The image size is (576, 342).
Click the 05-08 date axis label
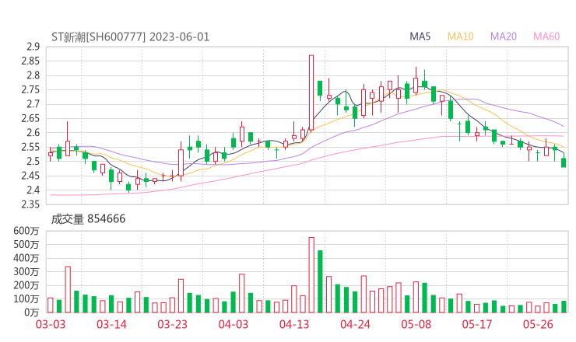click(416, 324)
